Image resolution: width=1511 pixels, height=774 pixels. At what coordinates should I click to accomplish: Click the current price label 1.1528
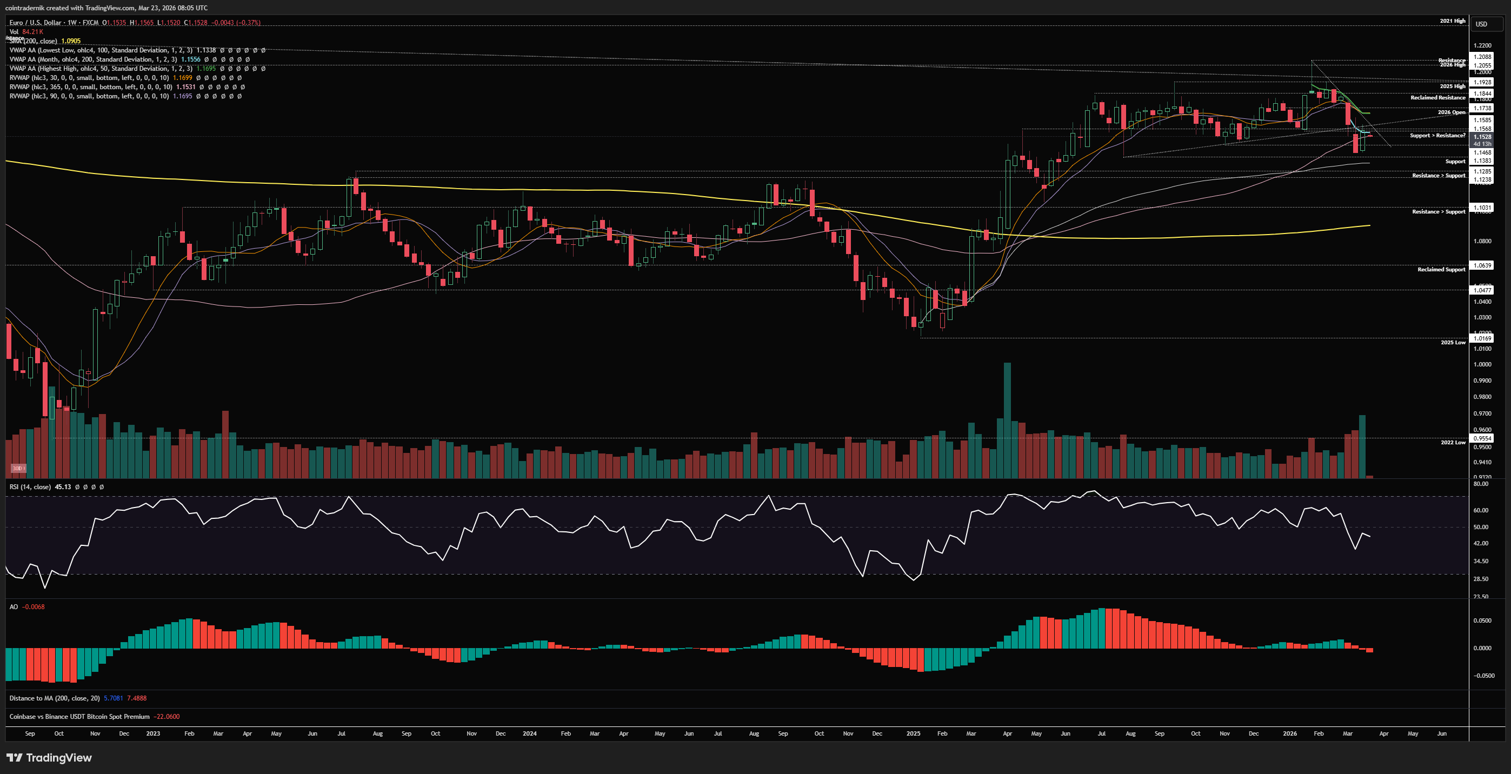click(1482, 137)
